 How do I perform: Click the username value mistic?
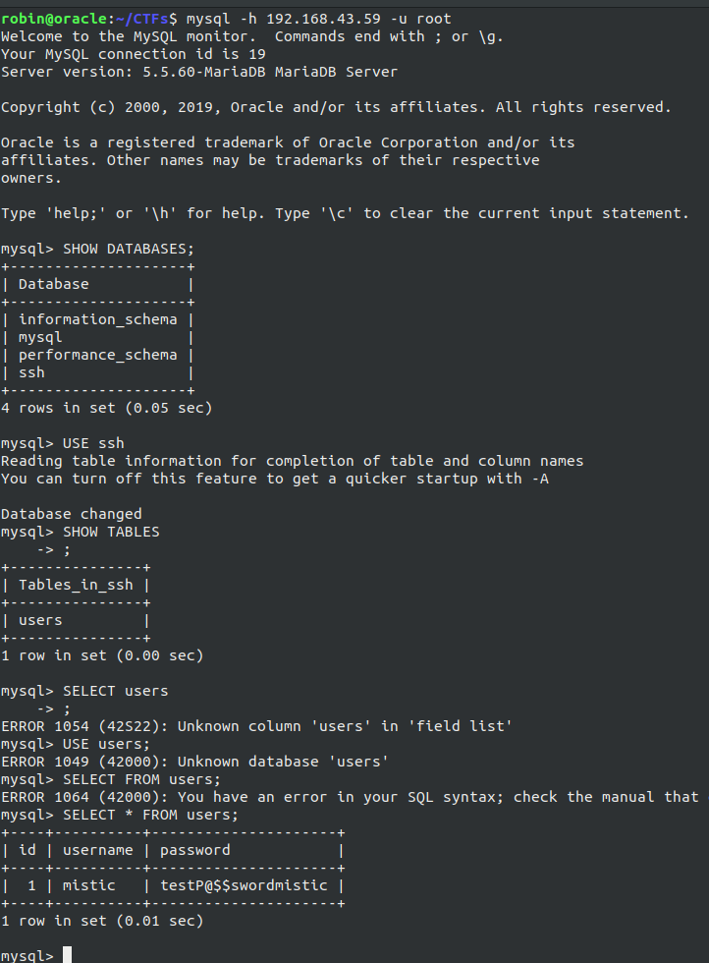click(x=89, y=885)
